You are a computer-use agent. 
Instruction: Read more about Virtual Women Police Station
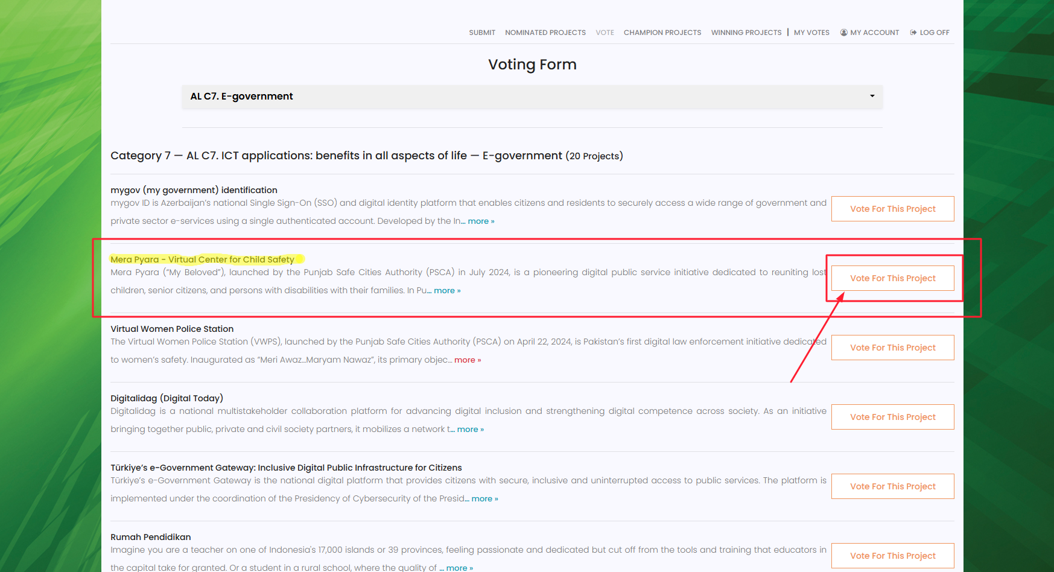[x=467, y=360]
